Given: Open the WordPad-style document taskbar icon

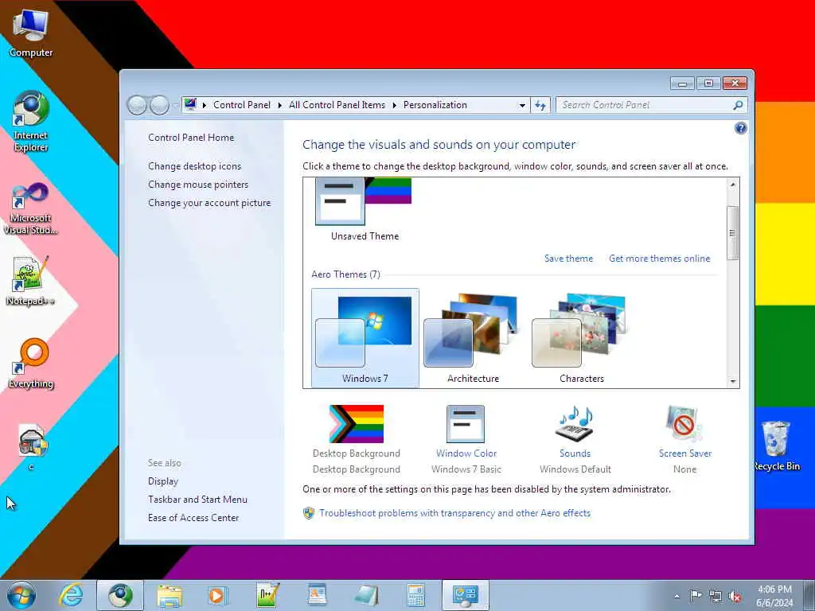Looking at the screenshot, I should 317,595.
